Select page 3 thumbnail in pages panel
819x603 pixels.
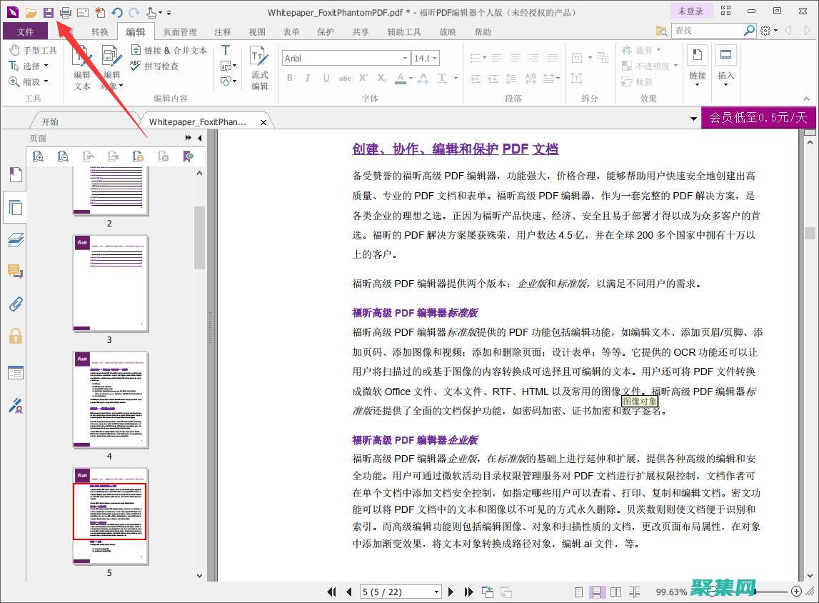pos(110,284)
